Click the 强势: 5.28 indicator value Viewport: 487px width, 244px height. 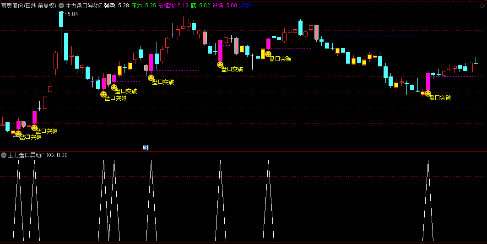click(x=116, y=6)
